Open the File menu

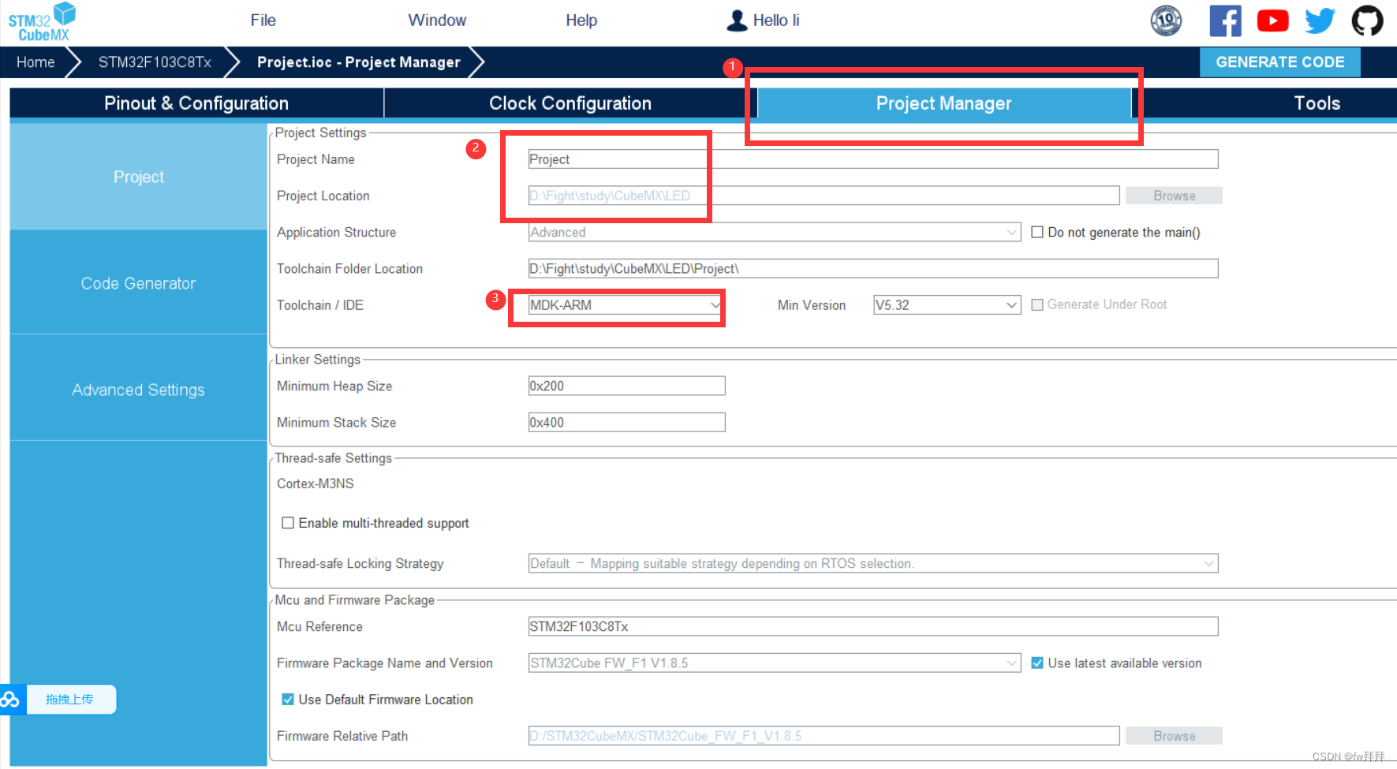[263, 21]
